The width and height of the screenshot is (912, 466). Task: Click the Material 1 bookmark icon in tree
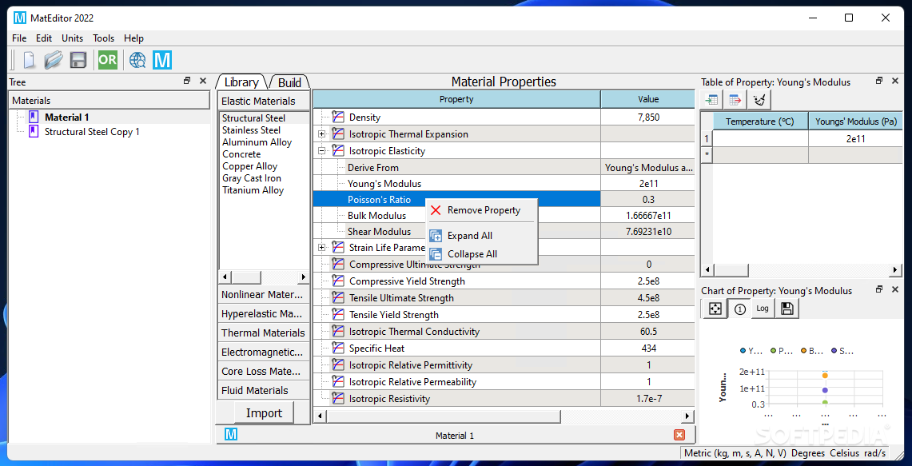click(x=33, y=117)
